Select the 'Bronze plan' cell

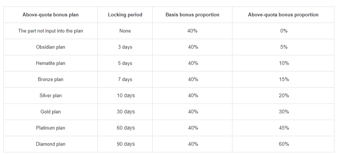point(50,79)
